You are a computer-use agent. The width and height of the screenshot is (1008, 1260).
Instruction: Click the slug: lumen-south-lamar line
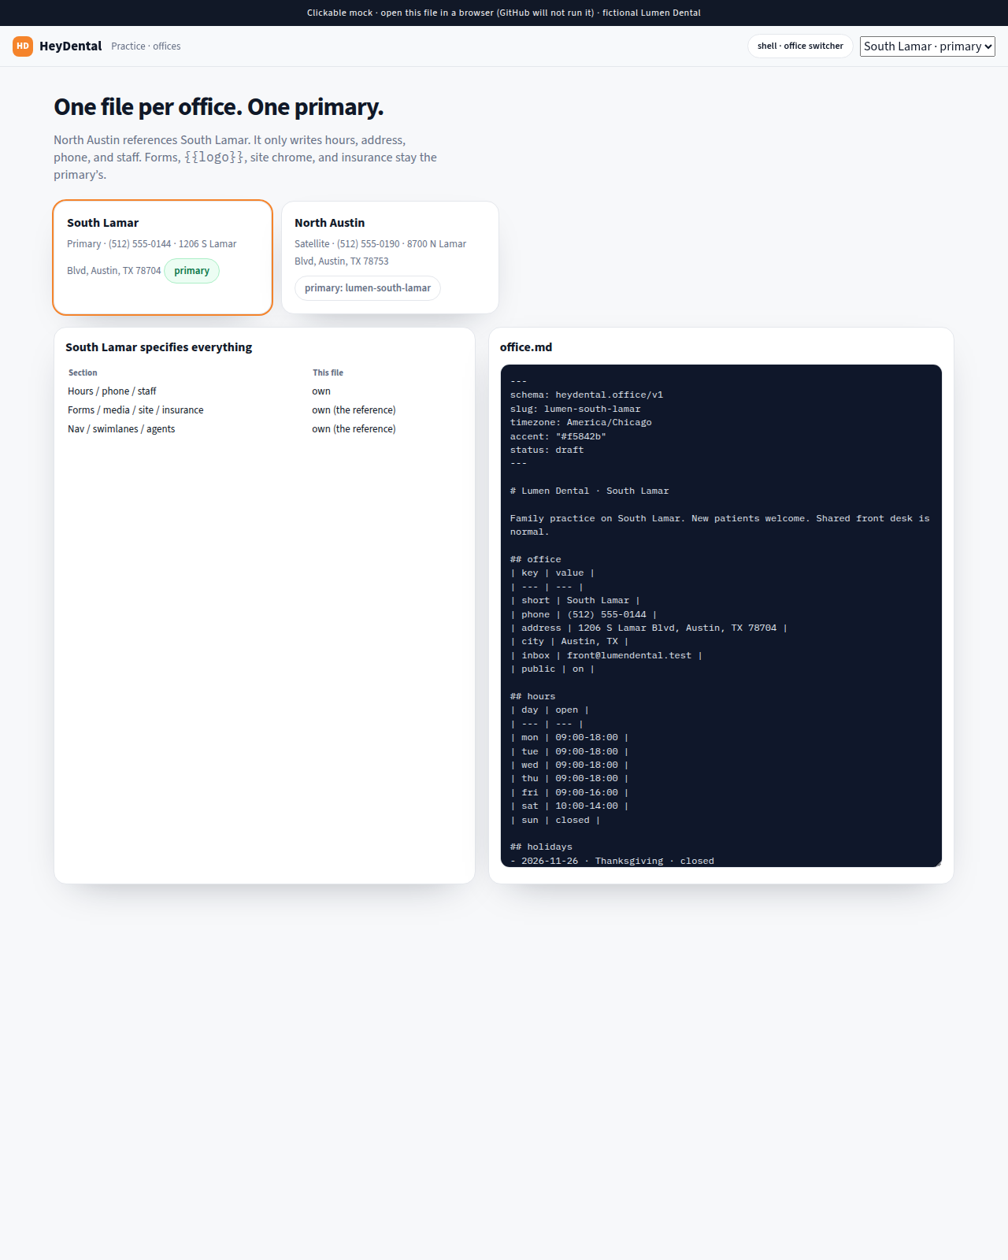pyautogui.click(x=576, y=409)
